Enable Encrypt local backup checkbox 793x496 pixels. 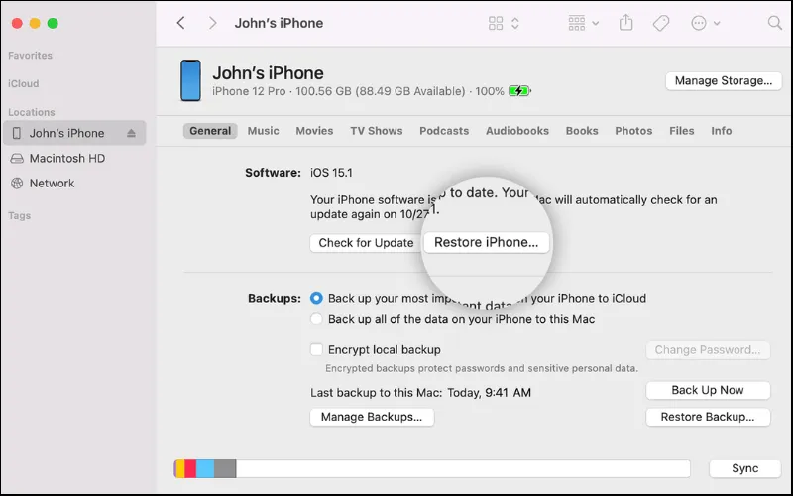coord(316,349)
